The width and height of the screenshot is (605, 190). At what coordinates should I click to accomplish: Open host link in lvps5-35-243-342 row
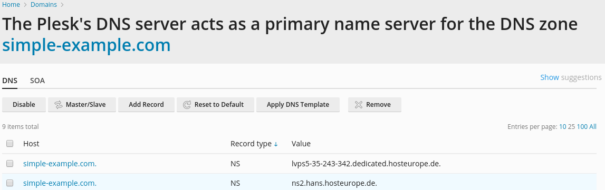(60, 164)
